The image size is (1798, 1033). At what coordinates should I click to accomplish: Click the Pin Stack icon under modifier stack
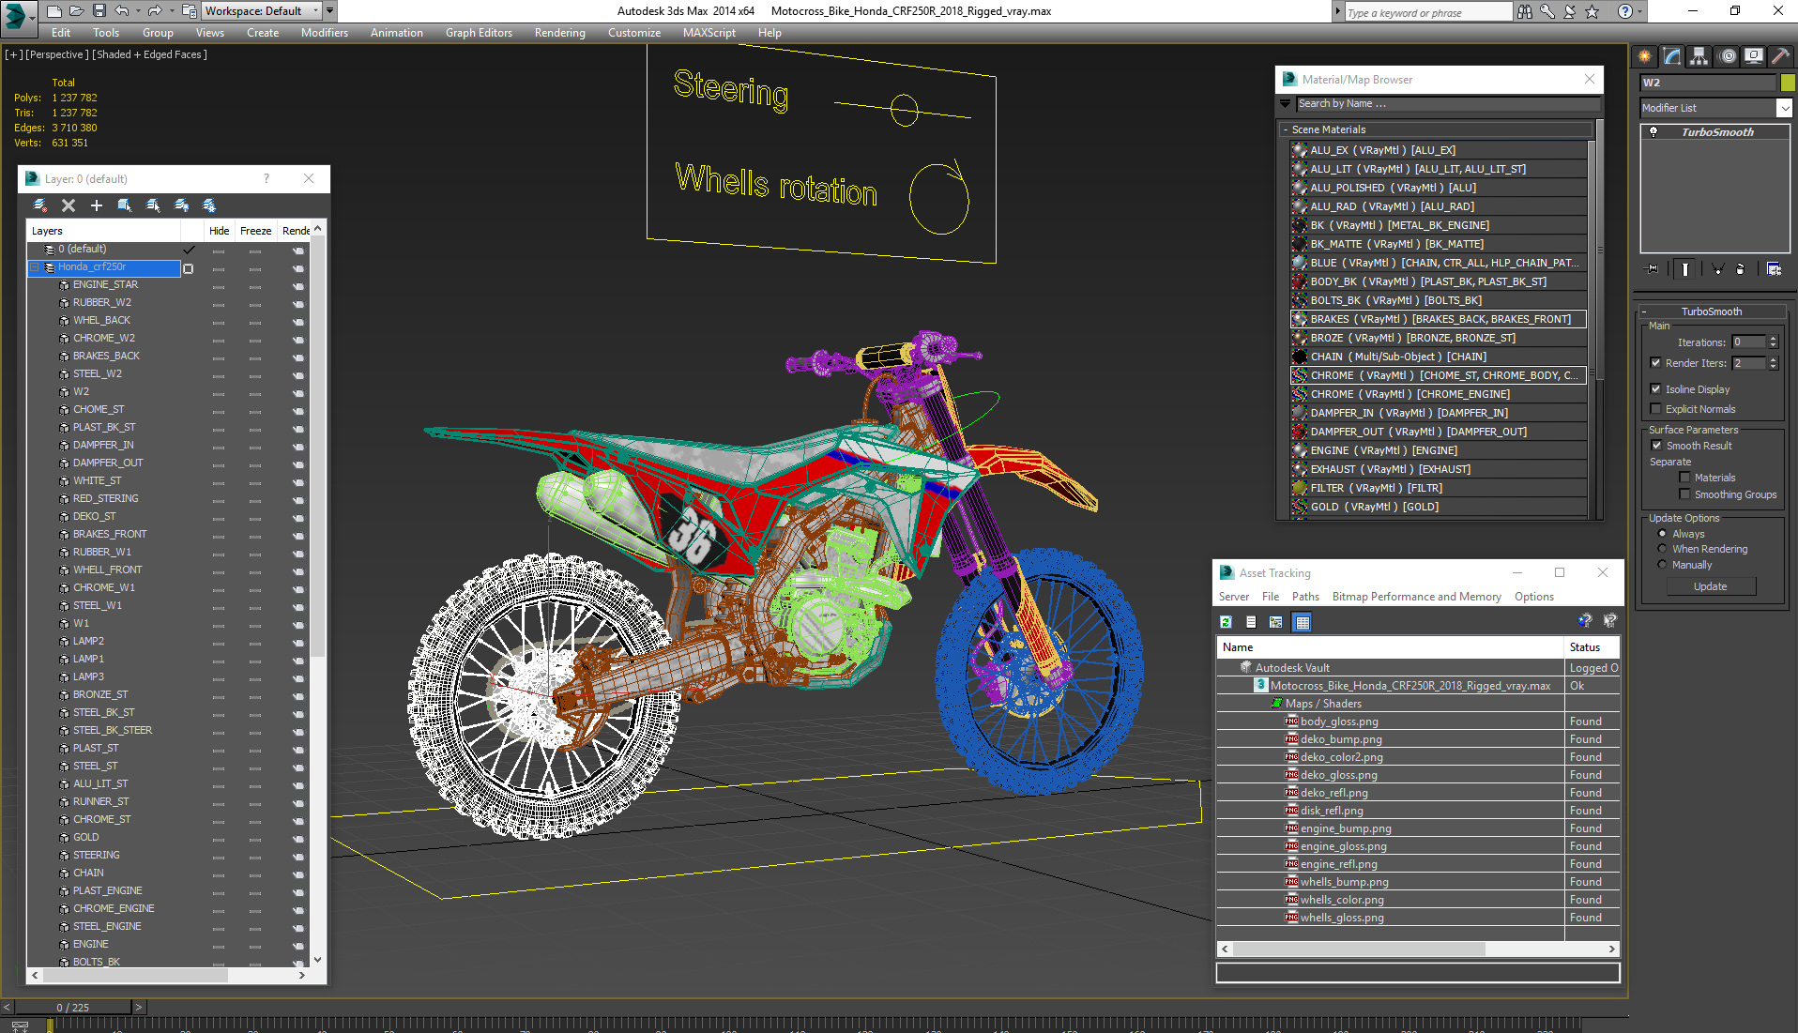tap(1653, 269)
